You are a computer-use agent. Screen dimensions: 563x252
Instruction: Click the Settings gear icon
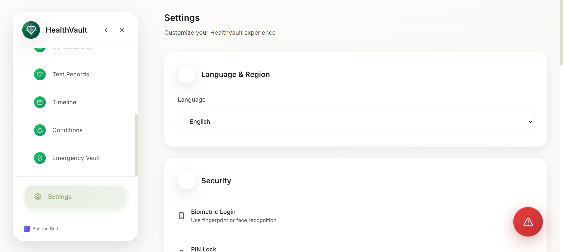(38, 197)
